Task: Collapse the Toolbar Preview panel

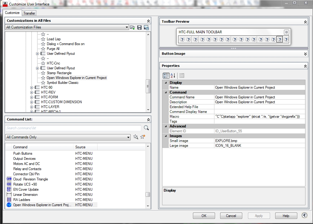Action: coord(305,22)
